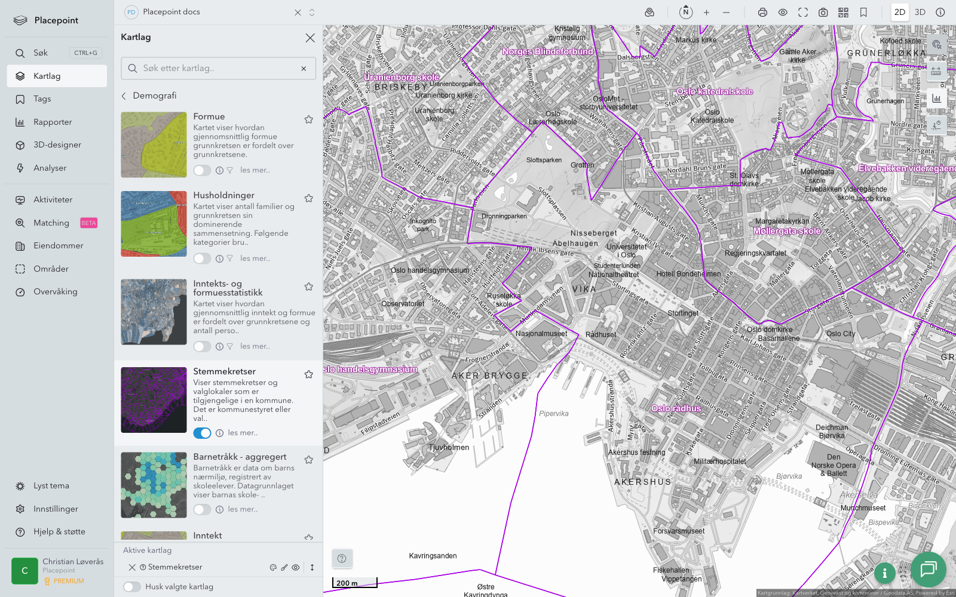Turn off the Stemmekretser layer toggle
Viewport: 956px width, 597px height.
202,433
